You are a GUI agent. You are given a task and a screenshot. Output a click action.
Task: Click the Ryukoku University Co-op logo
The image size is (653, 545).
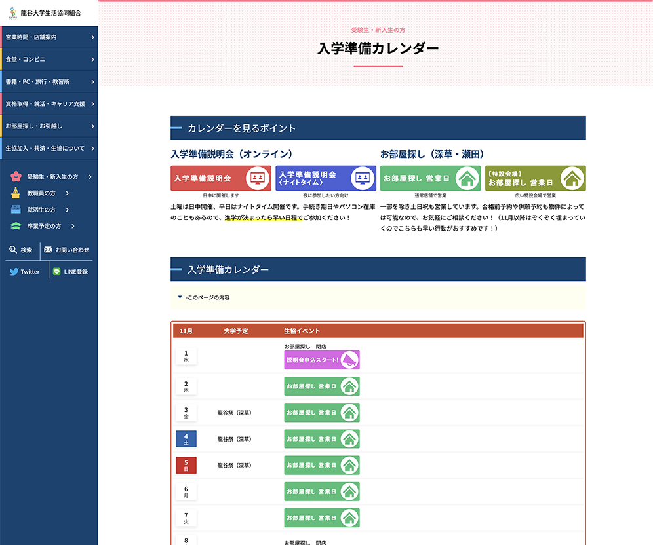[45, 13]
